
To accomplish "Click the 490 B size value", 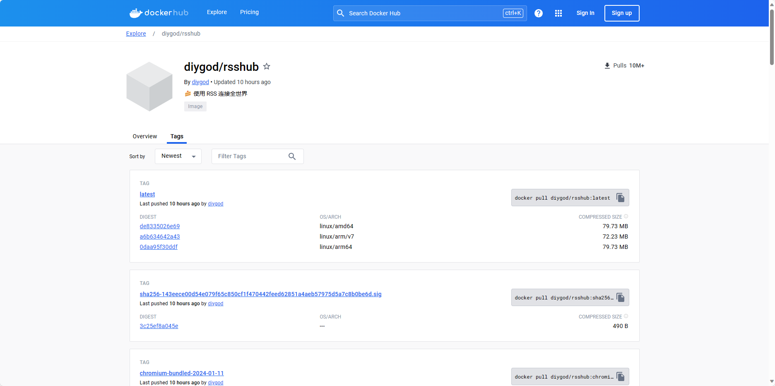I will coord(620,326).
